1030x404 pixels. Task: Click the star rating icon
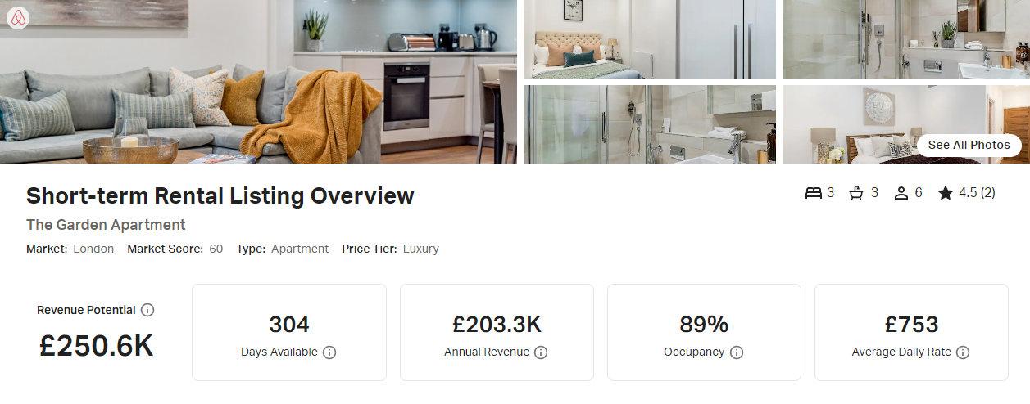[946, 193]
